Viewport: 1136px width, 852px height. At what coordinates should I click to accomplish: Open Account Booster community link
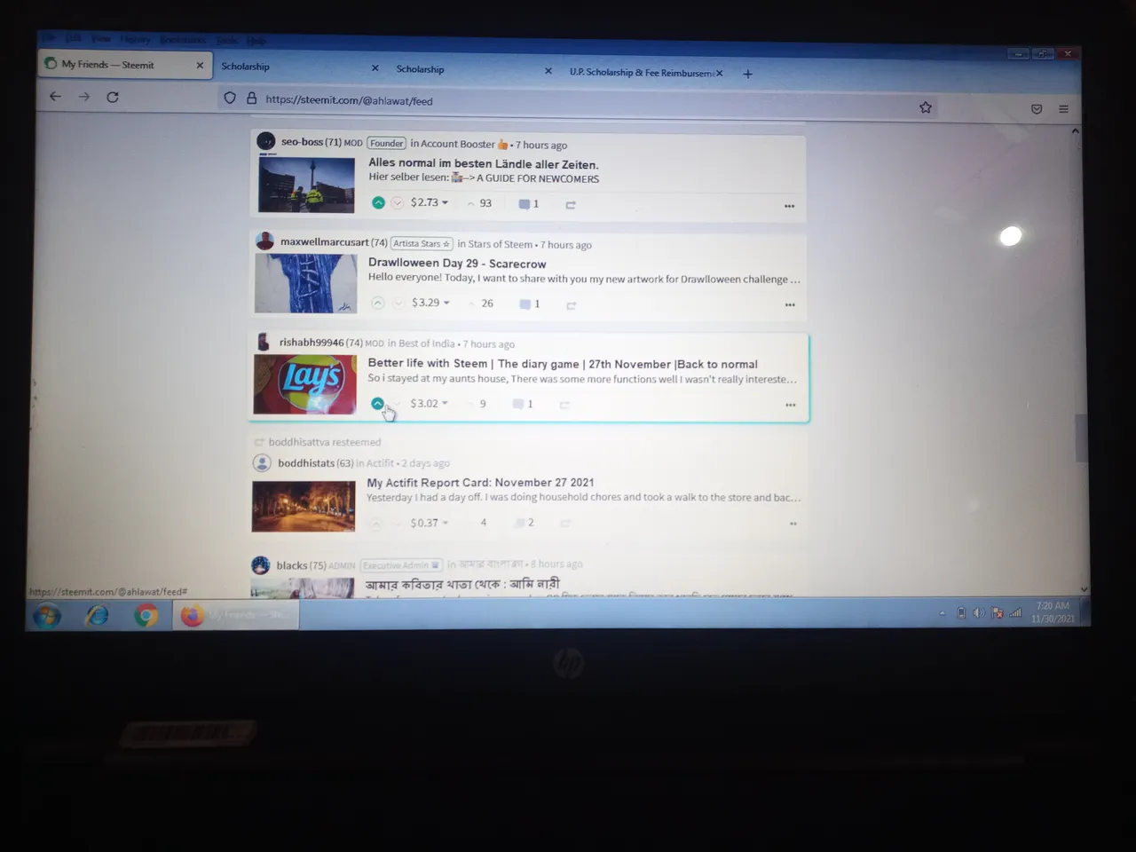pos(457,144)
